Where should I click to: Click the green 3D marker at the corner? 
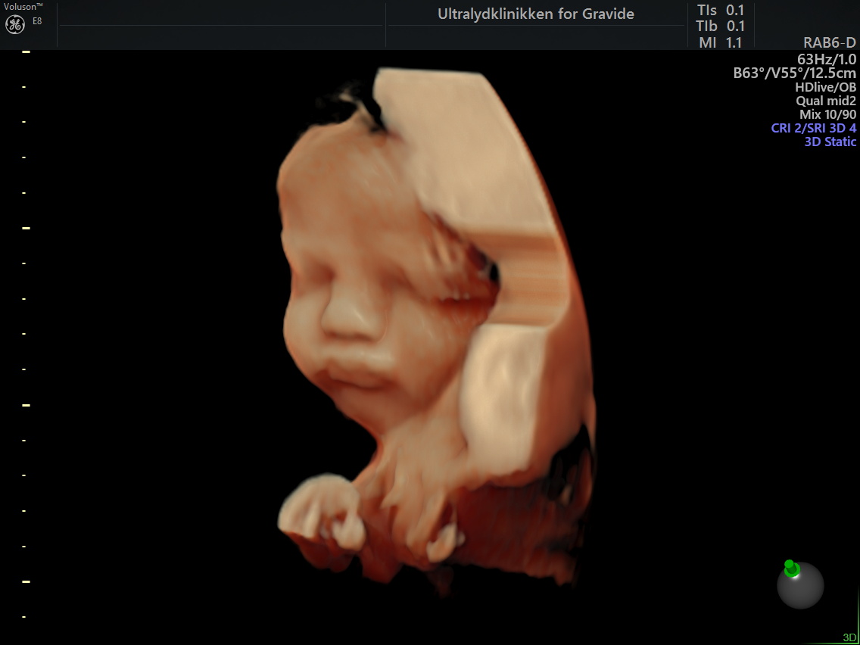[x=849, y=638]
